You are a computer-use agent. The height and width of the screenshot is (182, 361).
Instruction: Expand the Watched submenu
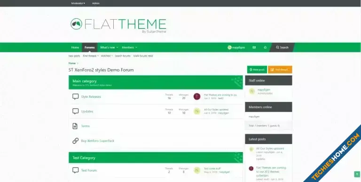107,56
